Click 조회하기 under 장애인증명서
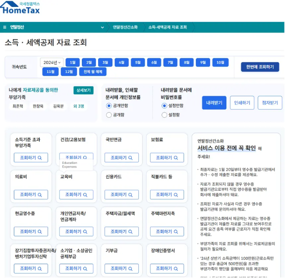The height and width of the screenshot is (278, 285). [167, 269]
